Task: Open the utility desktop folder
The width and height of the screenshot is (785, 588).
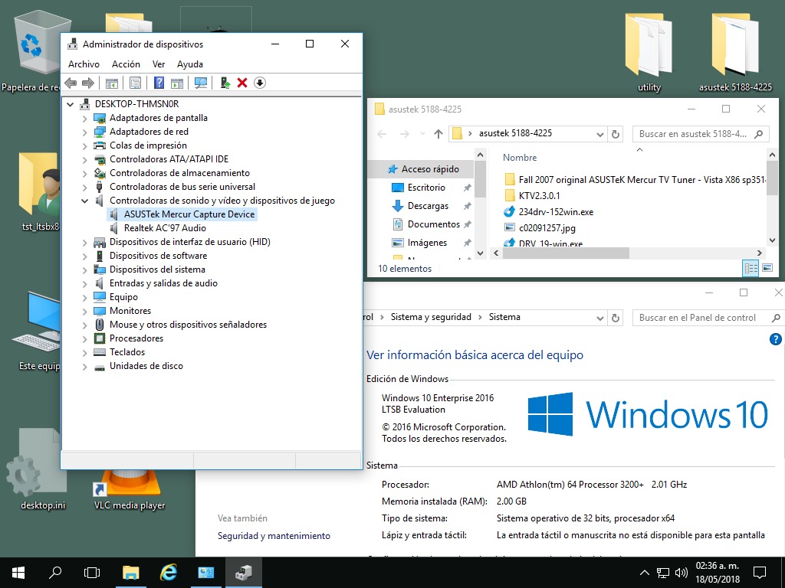Action: [x=649, y=53]
